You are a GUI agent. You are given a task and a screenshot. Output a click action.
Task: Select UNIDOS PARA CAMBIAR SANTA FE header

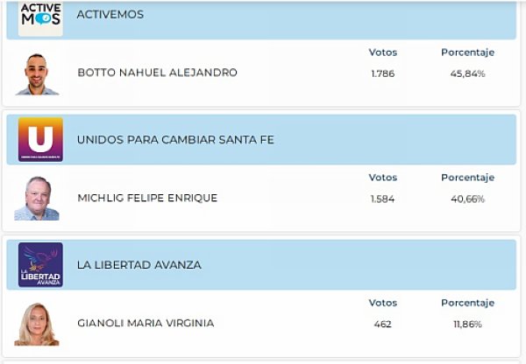coord(175,140)
